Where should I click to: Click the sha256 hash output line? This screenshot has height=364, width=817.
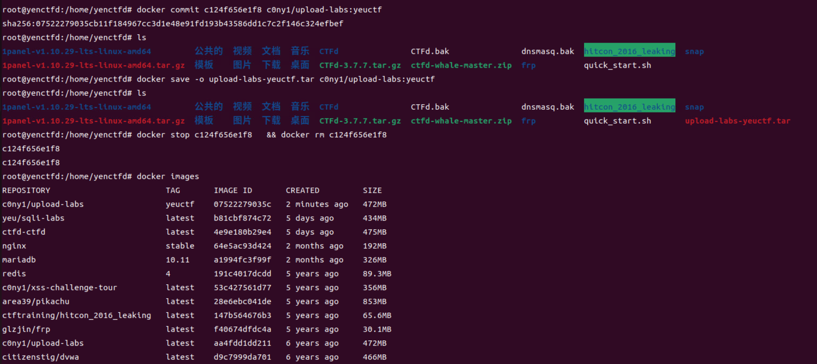173,24
